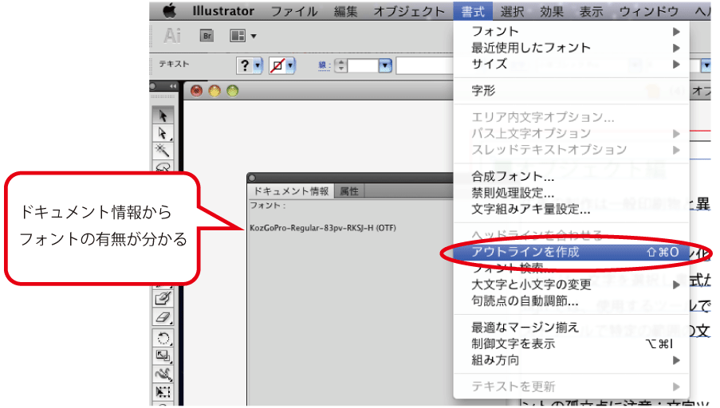Select the Scale tool
This screenshot has height=408, width=720.
(x=163, y=355)
